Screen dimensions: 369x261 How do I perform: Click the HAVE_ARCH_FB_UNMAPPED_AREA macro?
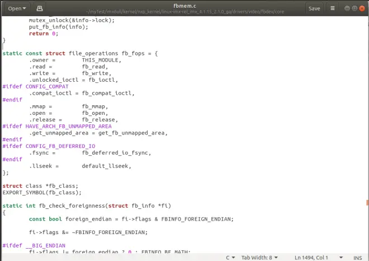(x=68, y=127)
